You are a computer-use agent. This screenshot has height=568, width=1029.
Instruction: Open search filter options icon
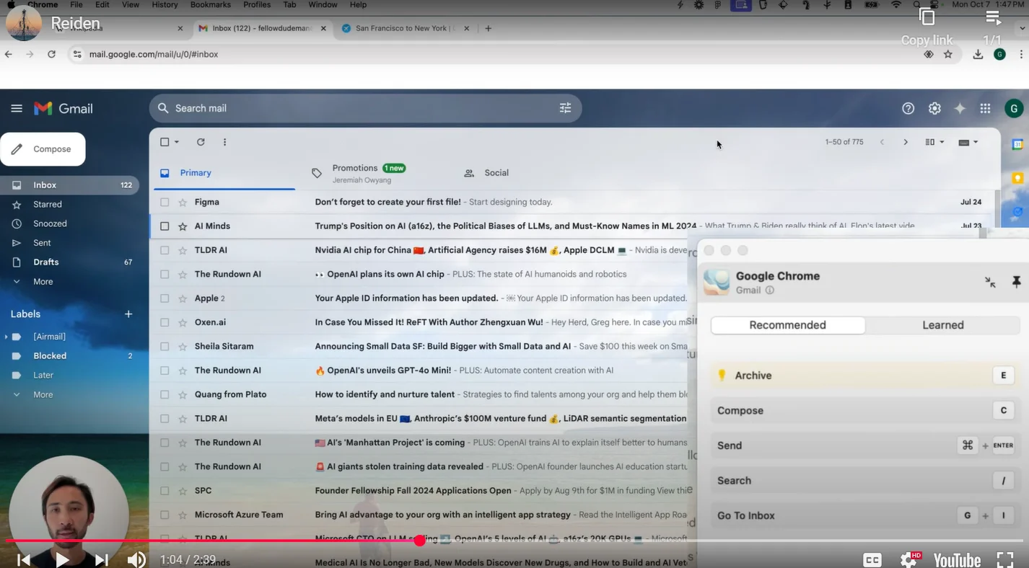click(x=565, y=108)
